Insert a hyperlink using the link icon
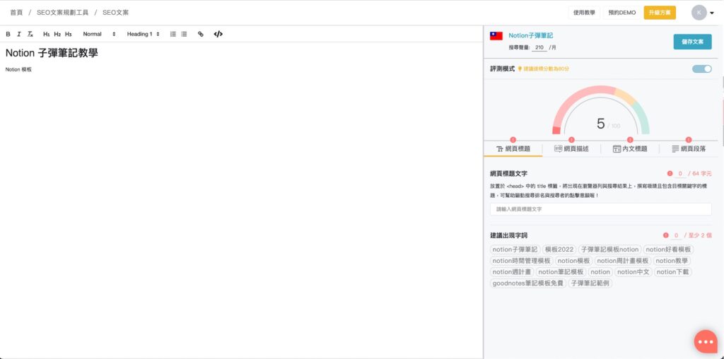This screenshot has width=724, height=359. tap(200, 34)
